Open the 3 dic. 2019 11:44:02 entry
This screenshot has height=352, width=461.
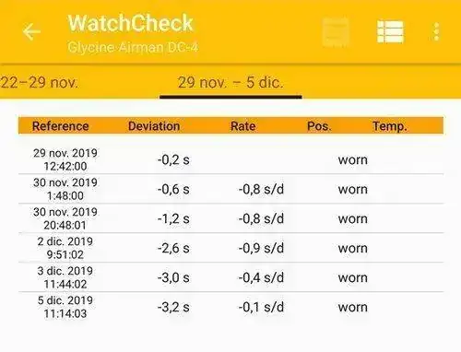[230, 277]
